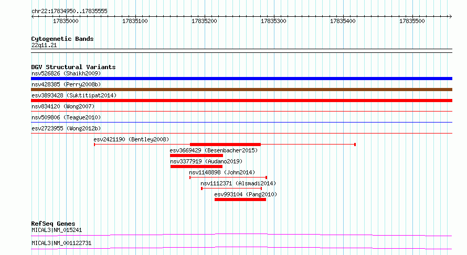
Task: Click the red bar under nsv3377919
Action: [196, 167]
